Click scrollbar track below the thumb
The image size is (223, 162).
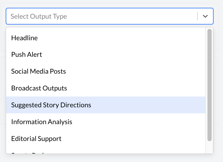[210, 147]
